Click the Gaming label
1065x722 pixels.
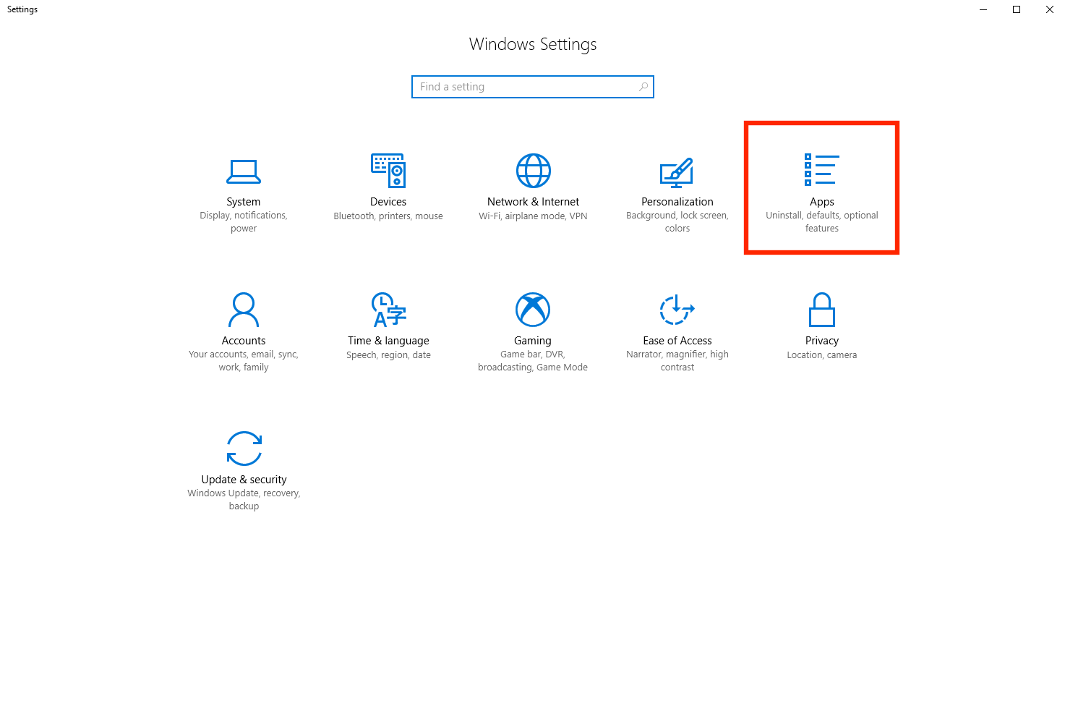533,341
